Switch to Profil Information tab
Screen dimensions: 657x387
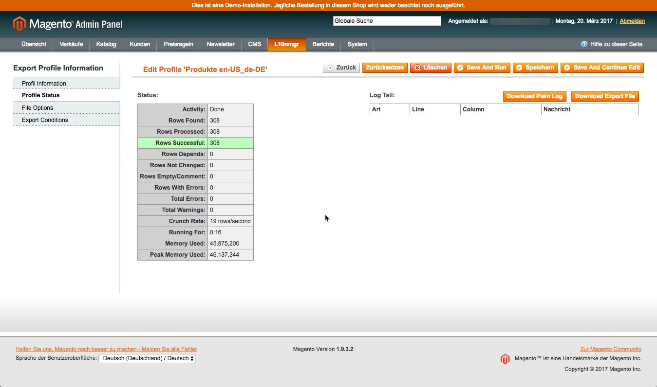coord(44,84)
